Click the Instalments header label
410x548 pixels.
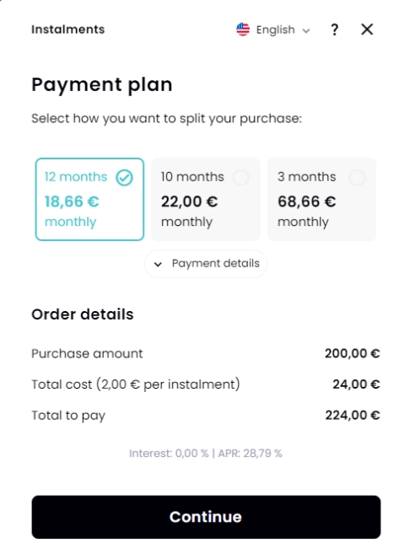pos(68,30)
